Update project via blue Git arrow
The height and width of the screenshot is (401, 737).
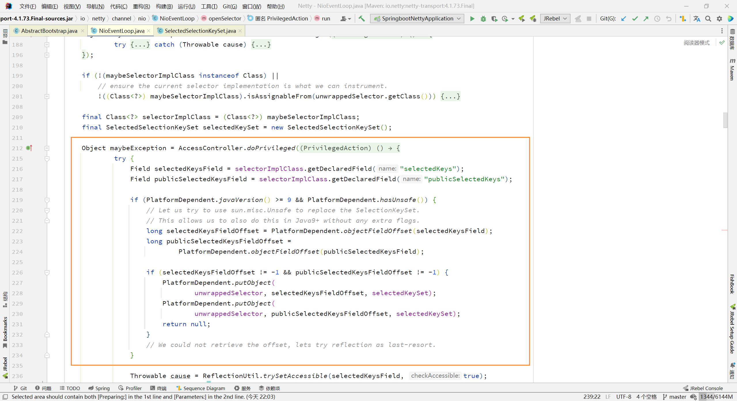coord(624,19)
